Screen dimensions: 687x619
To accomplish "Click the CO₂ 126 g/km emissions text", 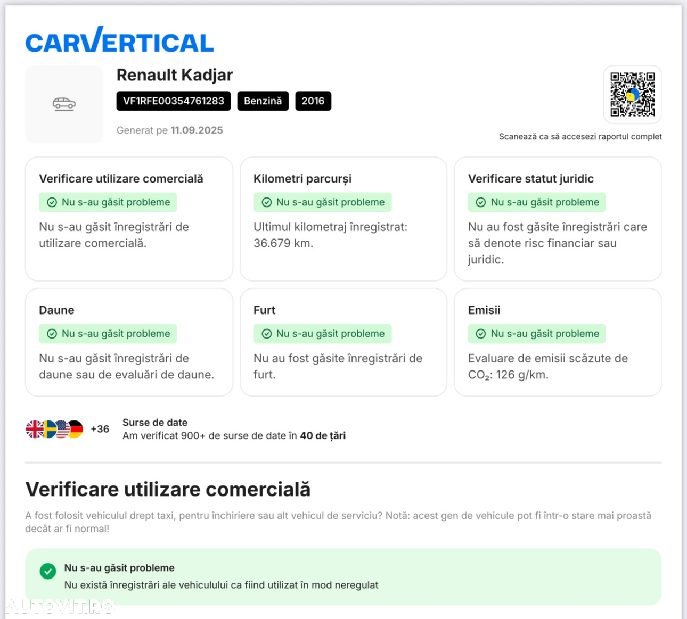I will point(508,375).
